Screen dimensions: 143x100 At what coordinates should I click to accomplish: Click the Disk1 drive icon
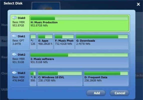click(14, 36)
